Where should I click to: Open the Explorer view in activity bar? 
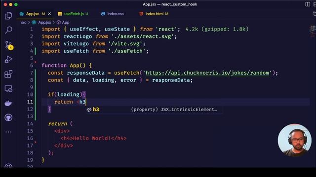point(8,16)
